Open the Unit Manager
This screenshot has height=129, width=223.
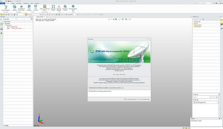pyautogui.click(x=29, y=8)
